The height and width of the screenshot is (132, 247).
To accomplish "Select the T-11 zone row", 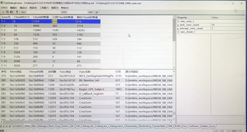I will point(50,66).
